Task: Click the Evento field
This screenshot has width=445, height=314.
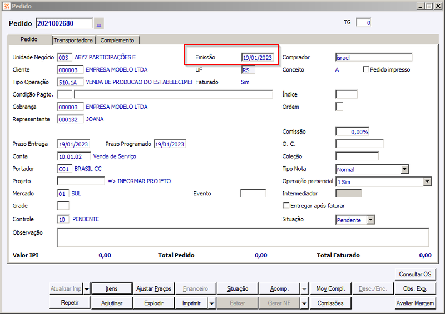Action: (253, 194)
